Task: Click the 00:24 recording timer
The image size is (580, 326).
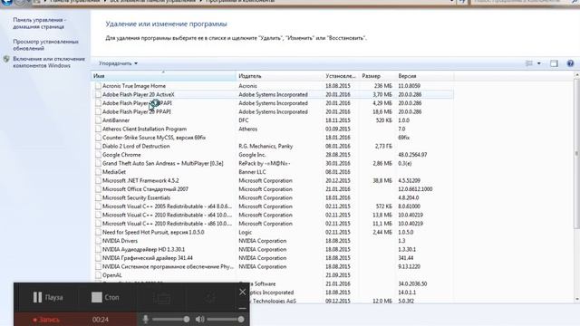Action: (x=101, y=320)
